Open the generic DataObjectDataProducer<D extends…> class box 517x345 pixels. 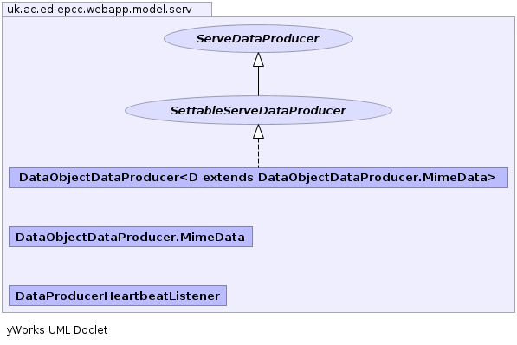pos(258,178)
